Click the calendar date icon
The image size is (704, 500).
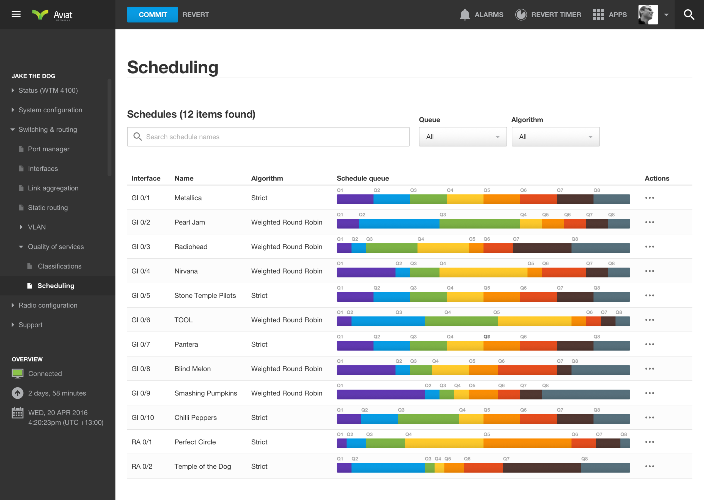pos(18,413)
